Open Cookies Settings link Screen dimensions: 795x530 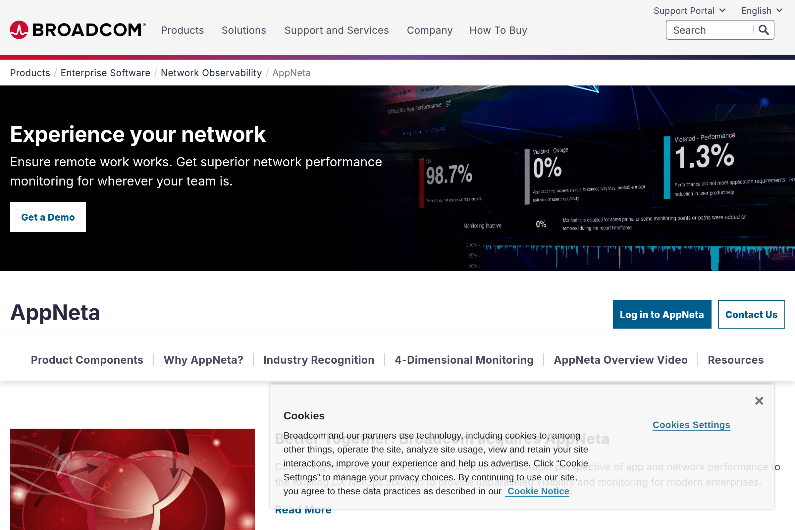tap(691, 425)
